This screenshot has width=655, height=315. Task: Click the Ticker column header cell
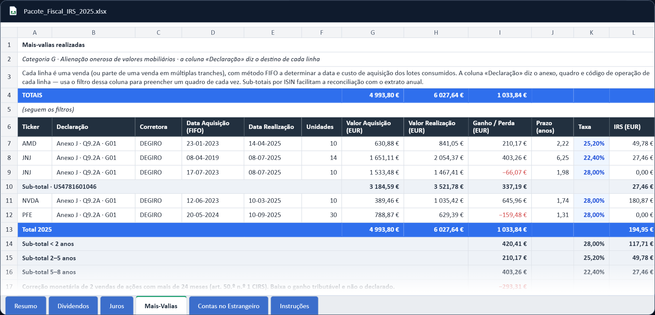(35, 127)
